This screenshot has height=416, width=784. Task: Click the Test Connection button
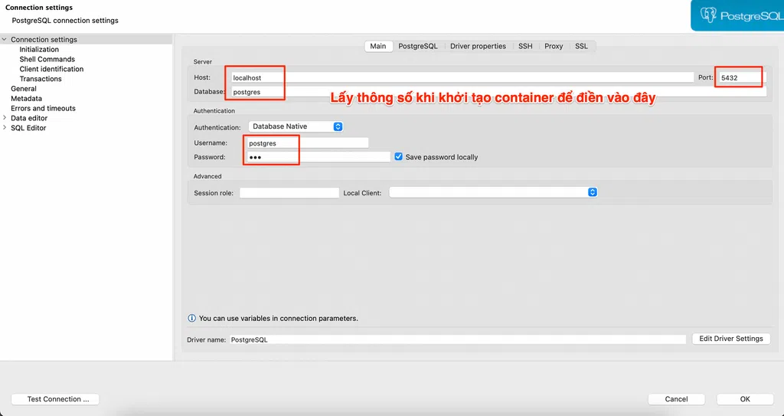coord(55,399)
